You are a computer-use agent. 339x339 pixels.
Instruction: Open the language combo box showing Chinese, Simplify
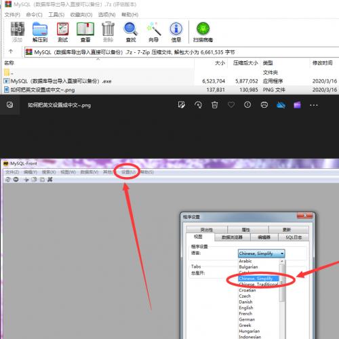point(262,254)
